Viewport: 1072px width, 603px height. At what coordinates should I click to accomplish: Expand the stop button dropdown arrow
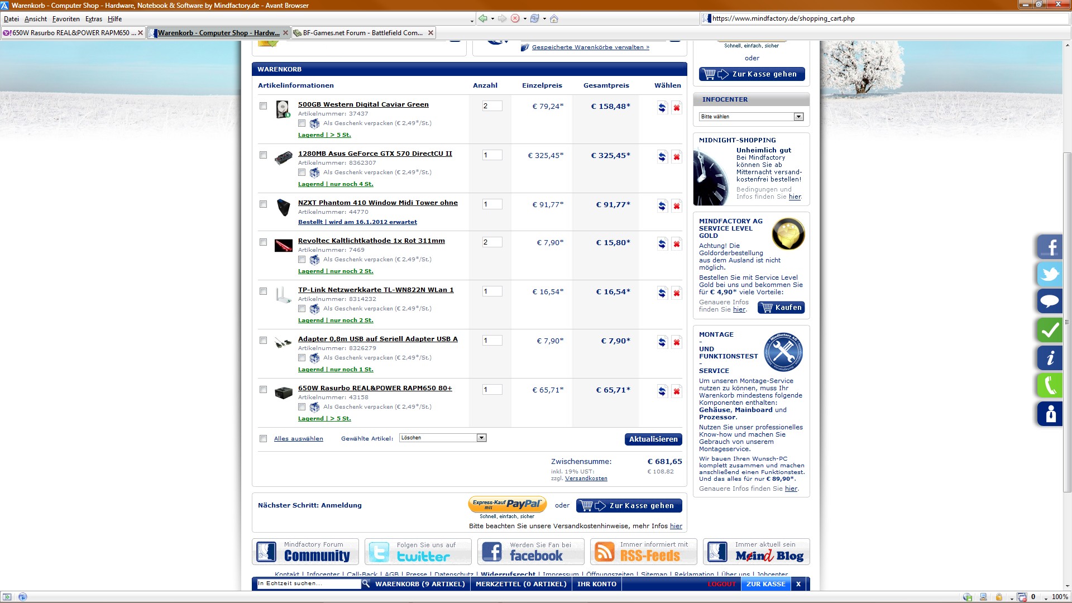tap(525, 19)
